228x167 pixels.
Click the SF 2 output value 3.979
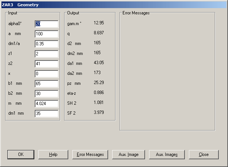99,112
